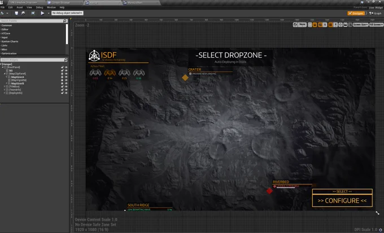The image size is (384, 233).
Task: Click the Search Widgets magnifier icon
Action: pyautogui.click(x=66, y=60)
